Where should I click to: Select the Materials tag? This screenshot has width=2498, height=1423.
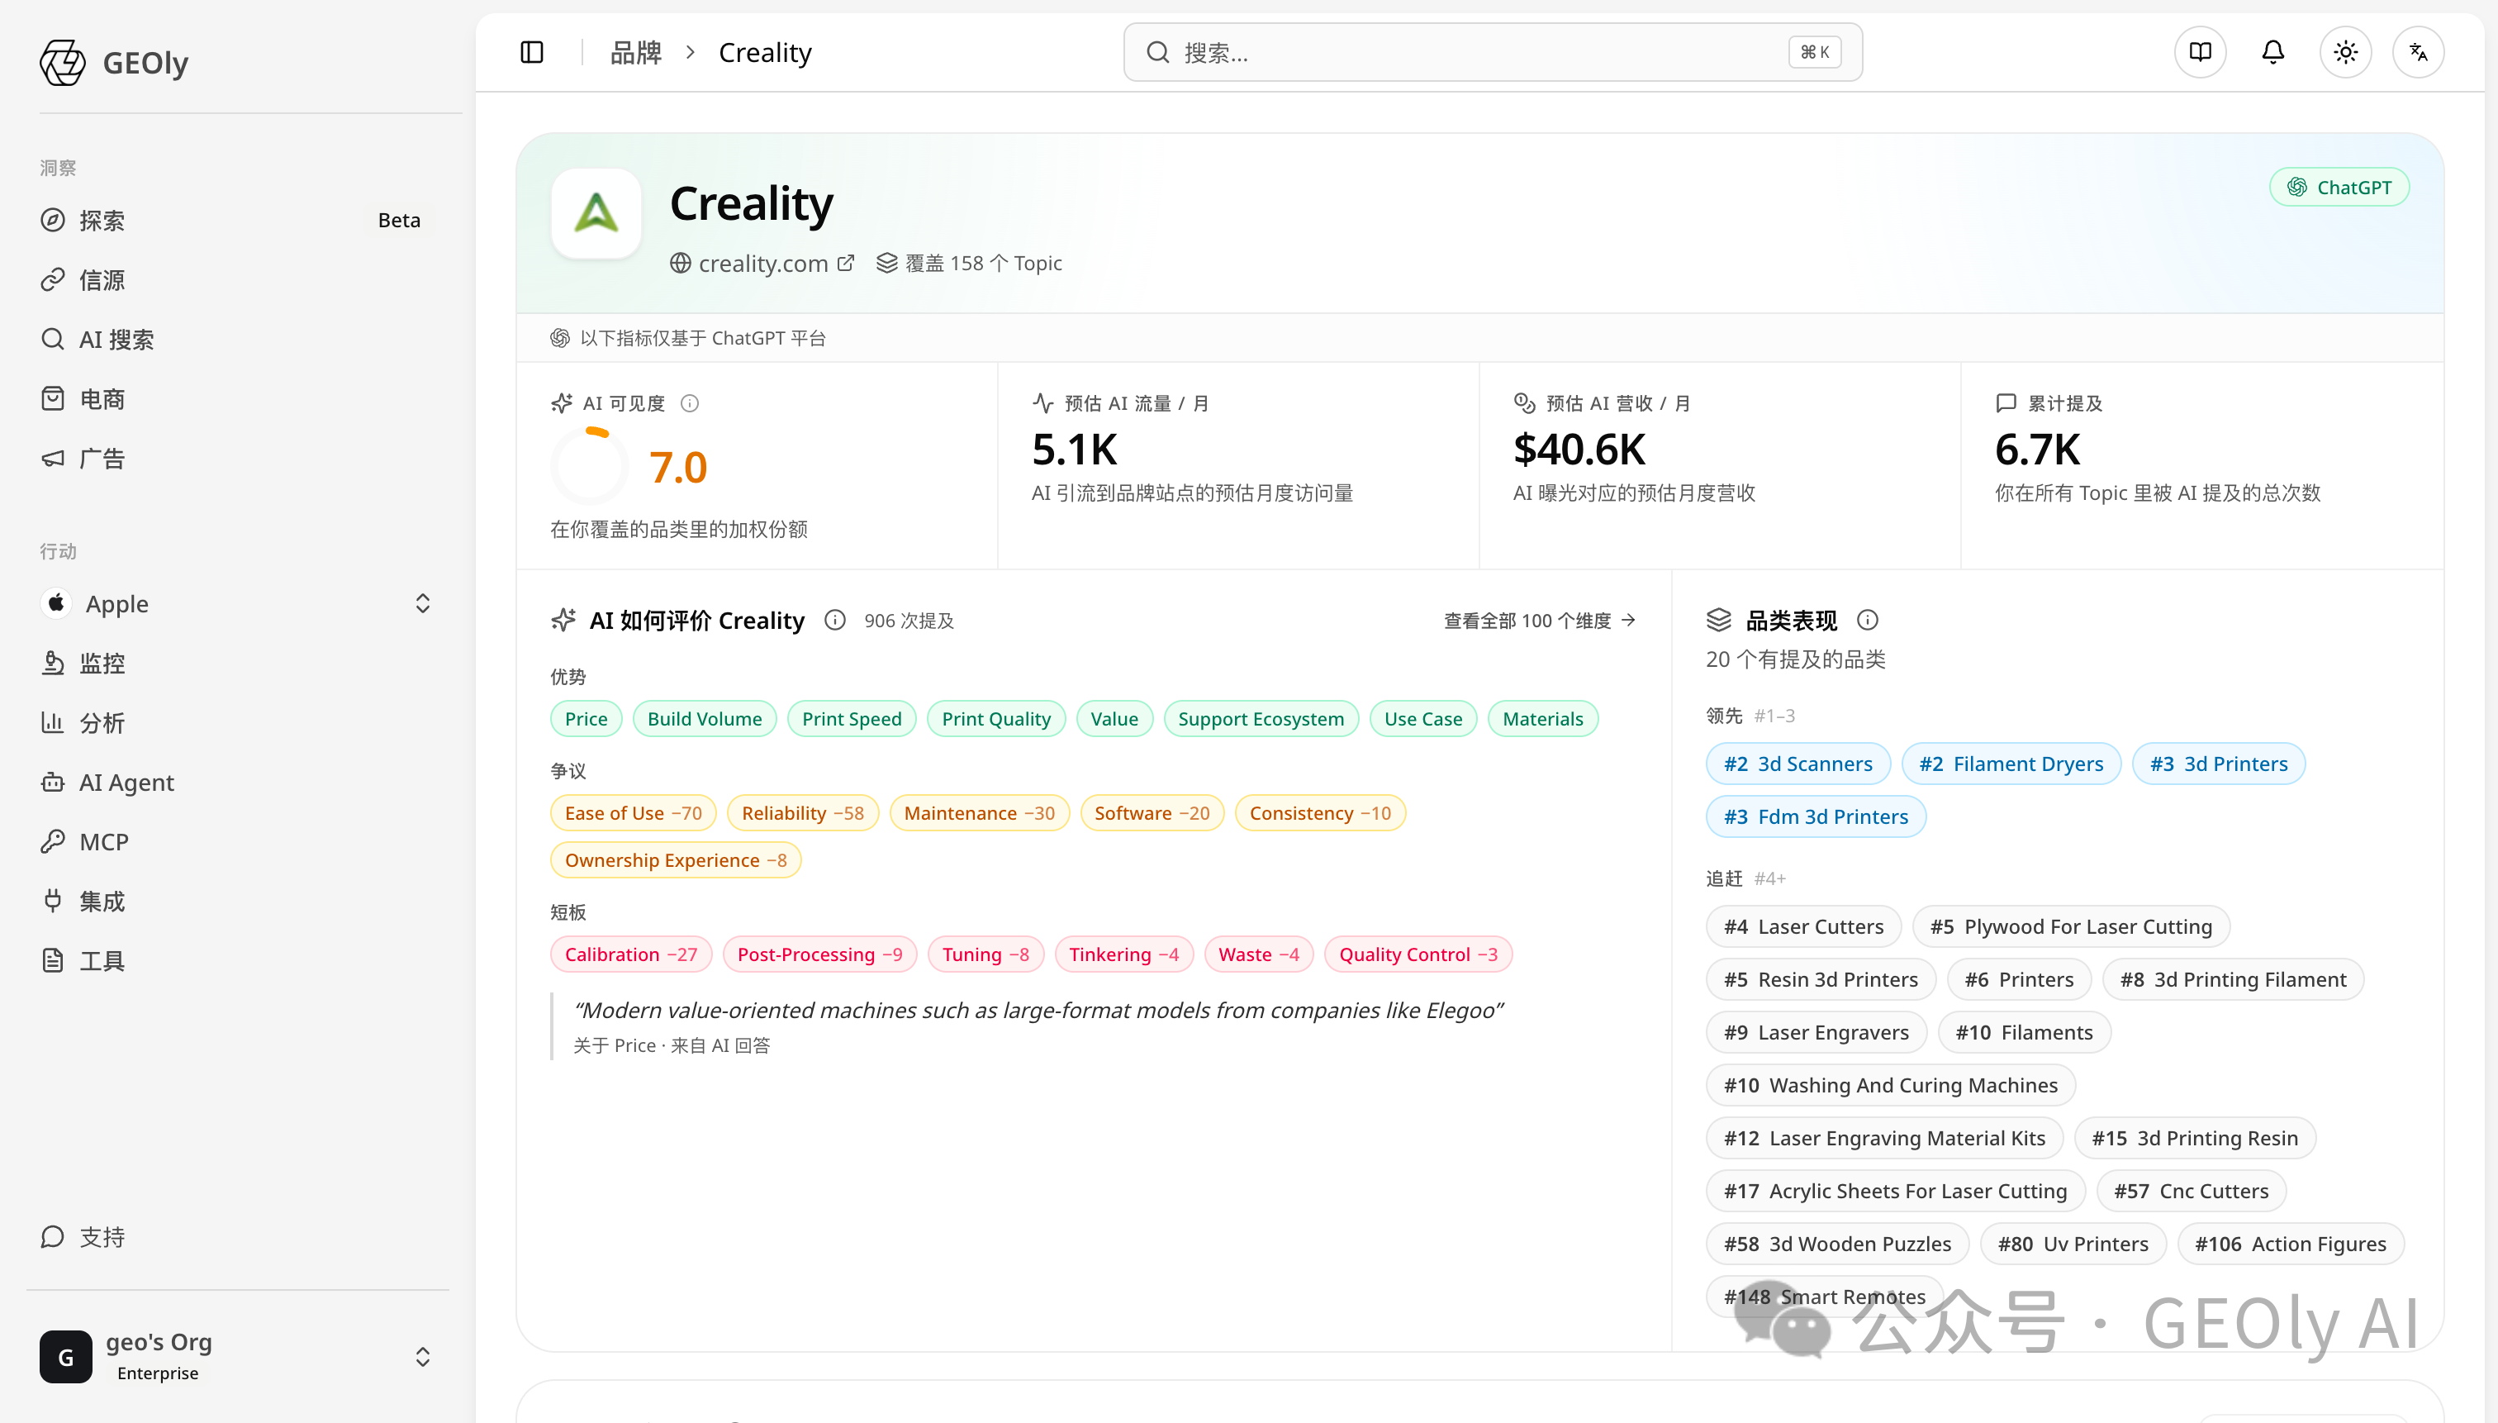pyautogui.click(x=1542, y=719)
